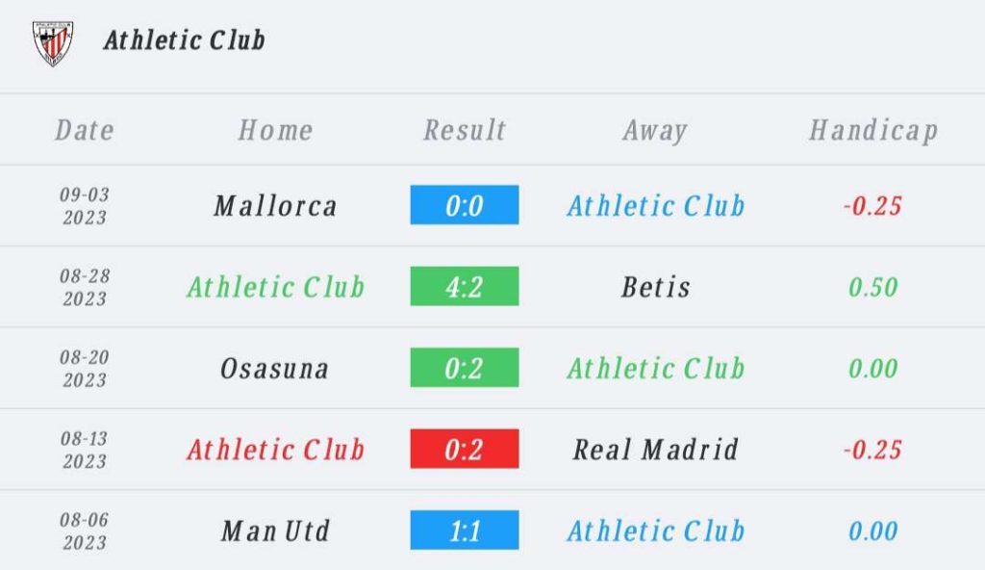This screenshot has width=985, height=570.
Task: Click the red 0:2 Real Madrid result
Action: click(465, 449)
